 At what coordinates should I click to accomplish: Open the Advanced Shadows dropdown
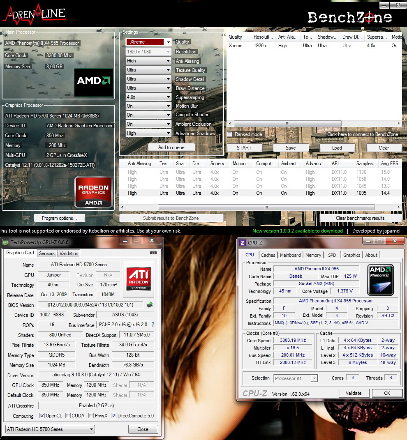(x=148, y=133)
